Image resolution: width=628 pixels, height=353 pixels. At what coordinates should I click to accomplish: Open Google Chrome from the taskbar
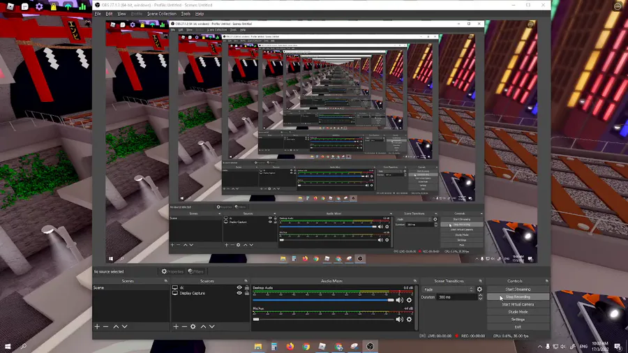pyautogui.click(x=306, y=346)
